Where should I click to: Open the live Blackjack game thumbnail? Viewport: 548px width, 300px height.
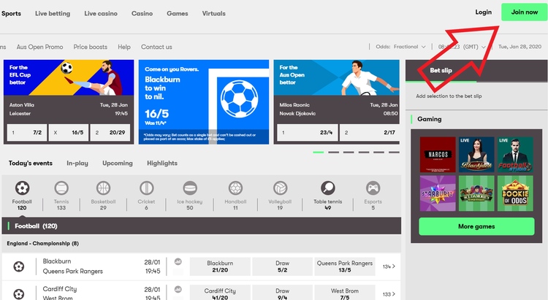[476, 154]
